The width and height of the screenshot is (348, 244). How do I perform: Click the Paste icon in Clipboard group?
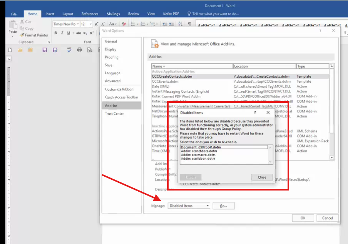13,24
